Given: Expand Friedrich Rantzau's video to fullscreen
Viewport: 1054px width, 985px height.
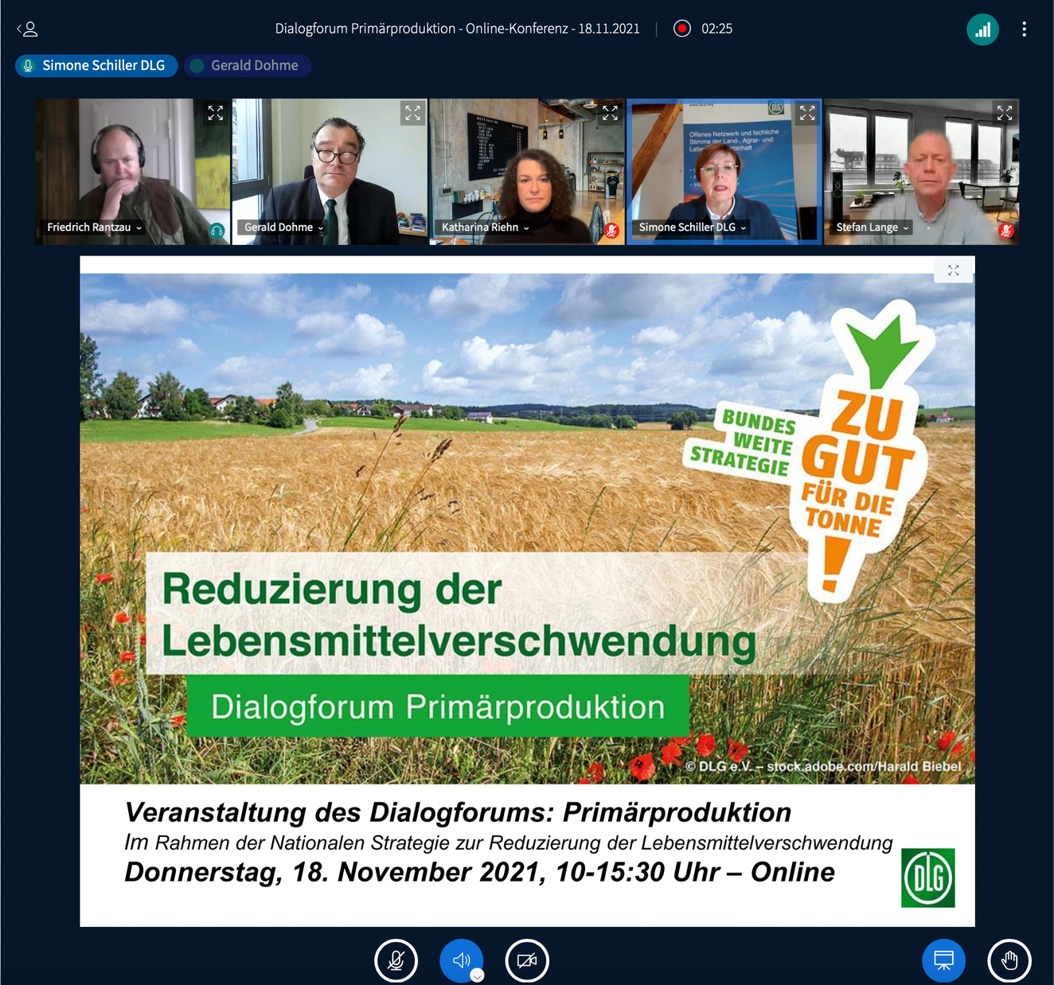Looking at the screenshot, I should coord(216,113).
